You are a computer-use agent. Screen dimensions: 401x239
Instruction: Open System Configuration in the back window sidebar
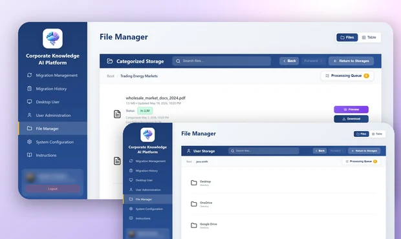pos(52,141)
